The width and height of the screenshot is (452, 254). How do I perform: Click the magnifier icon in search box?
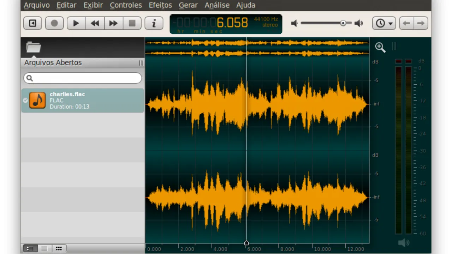tap(30, 78)
